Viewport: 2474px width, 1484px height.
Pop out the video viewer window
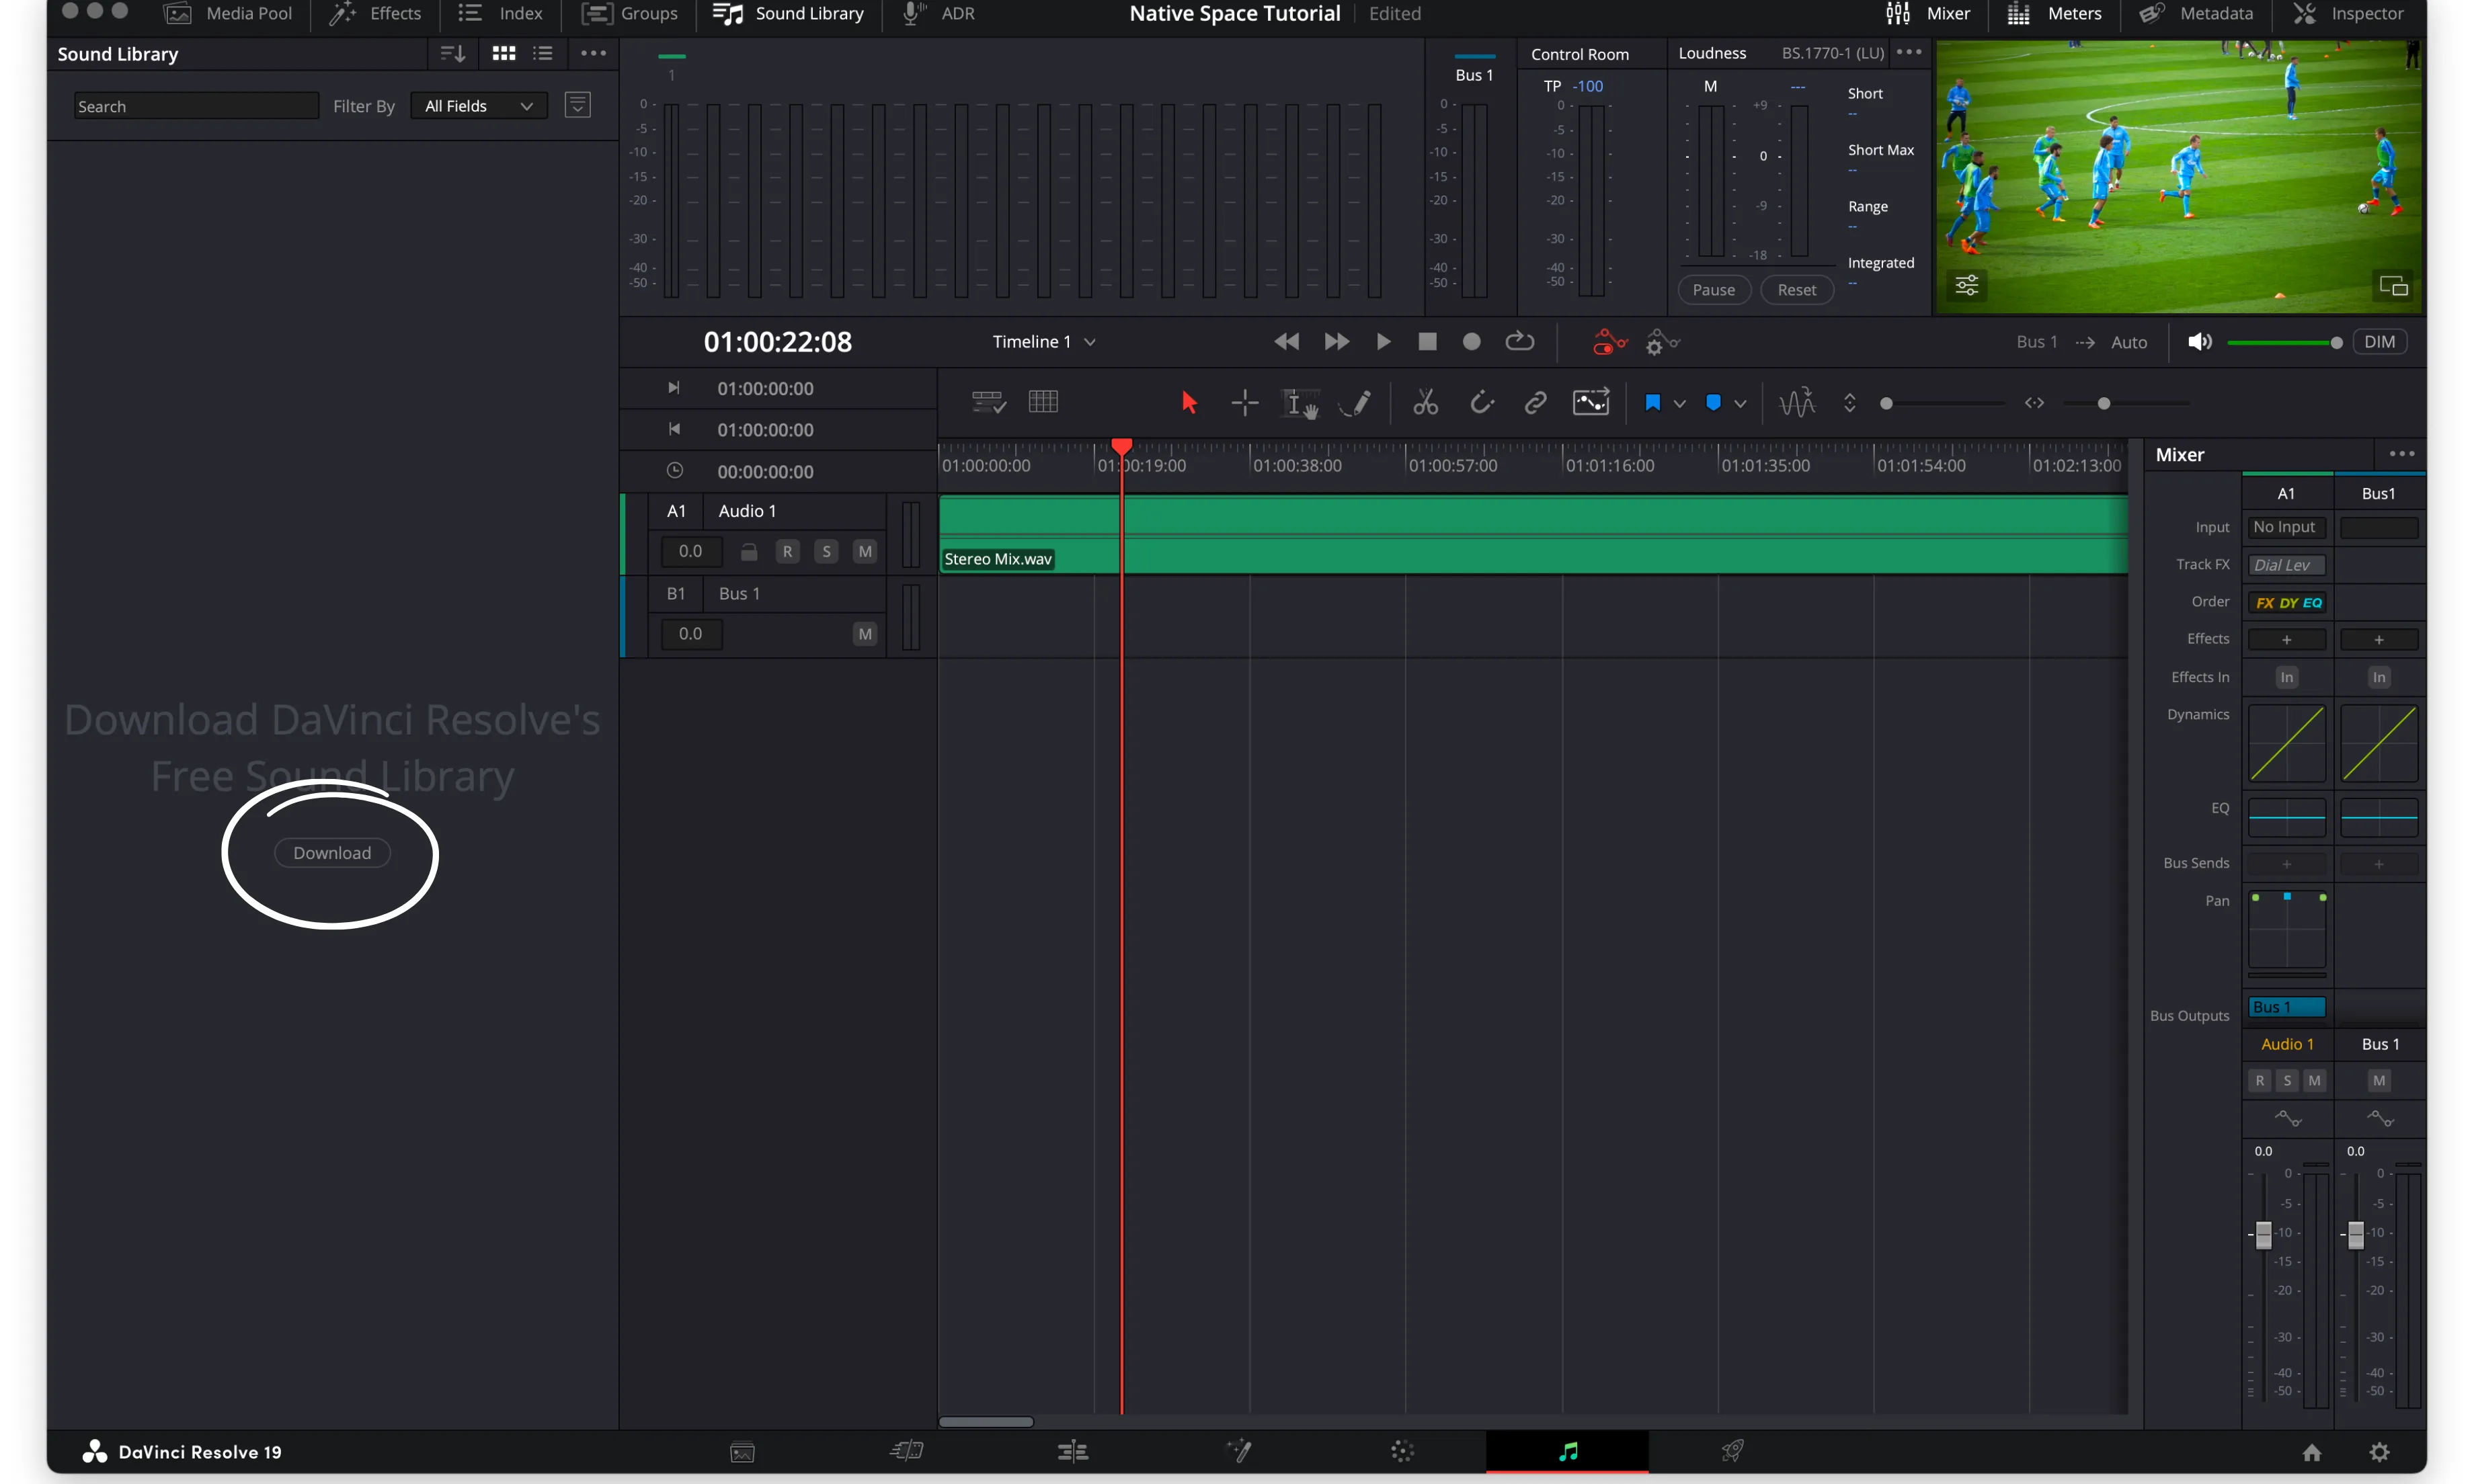[2393, 286]
